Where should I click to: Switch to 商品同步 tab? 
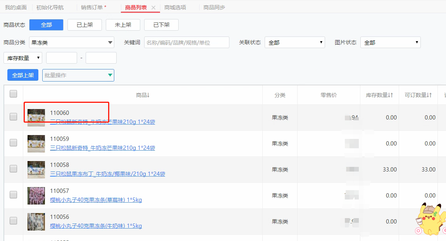[214, 7]
